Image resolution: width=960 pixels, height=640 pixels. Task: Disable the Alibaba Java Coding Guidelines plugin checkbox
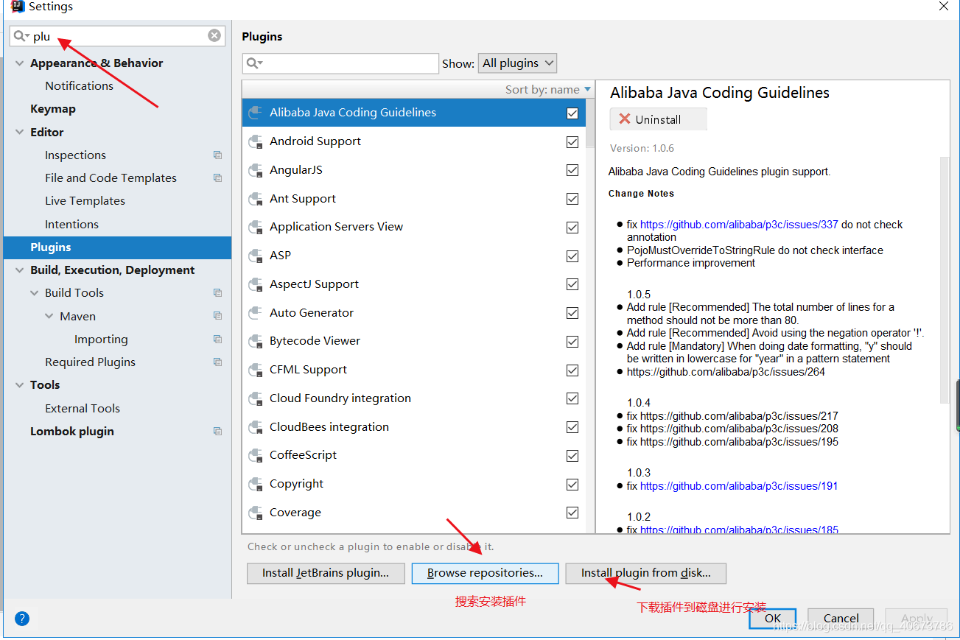point(572,113)
